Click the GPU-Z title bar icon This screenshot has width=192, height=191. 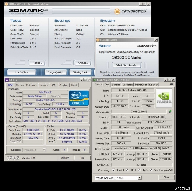coord(94,80)
